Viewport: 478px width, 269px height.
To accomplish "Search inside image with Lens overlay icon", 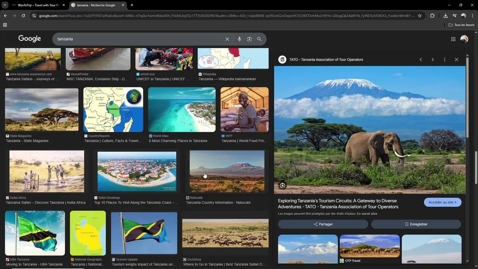I will (x=283, y=185).
